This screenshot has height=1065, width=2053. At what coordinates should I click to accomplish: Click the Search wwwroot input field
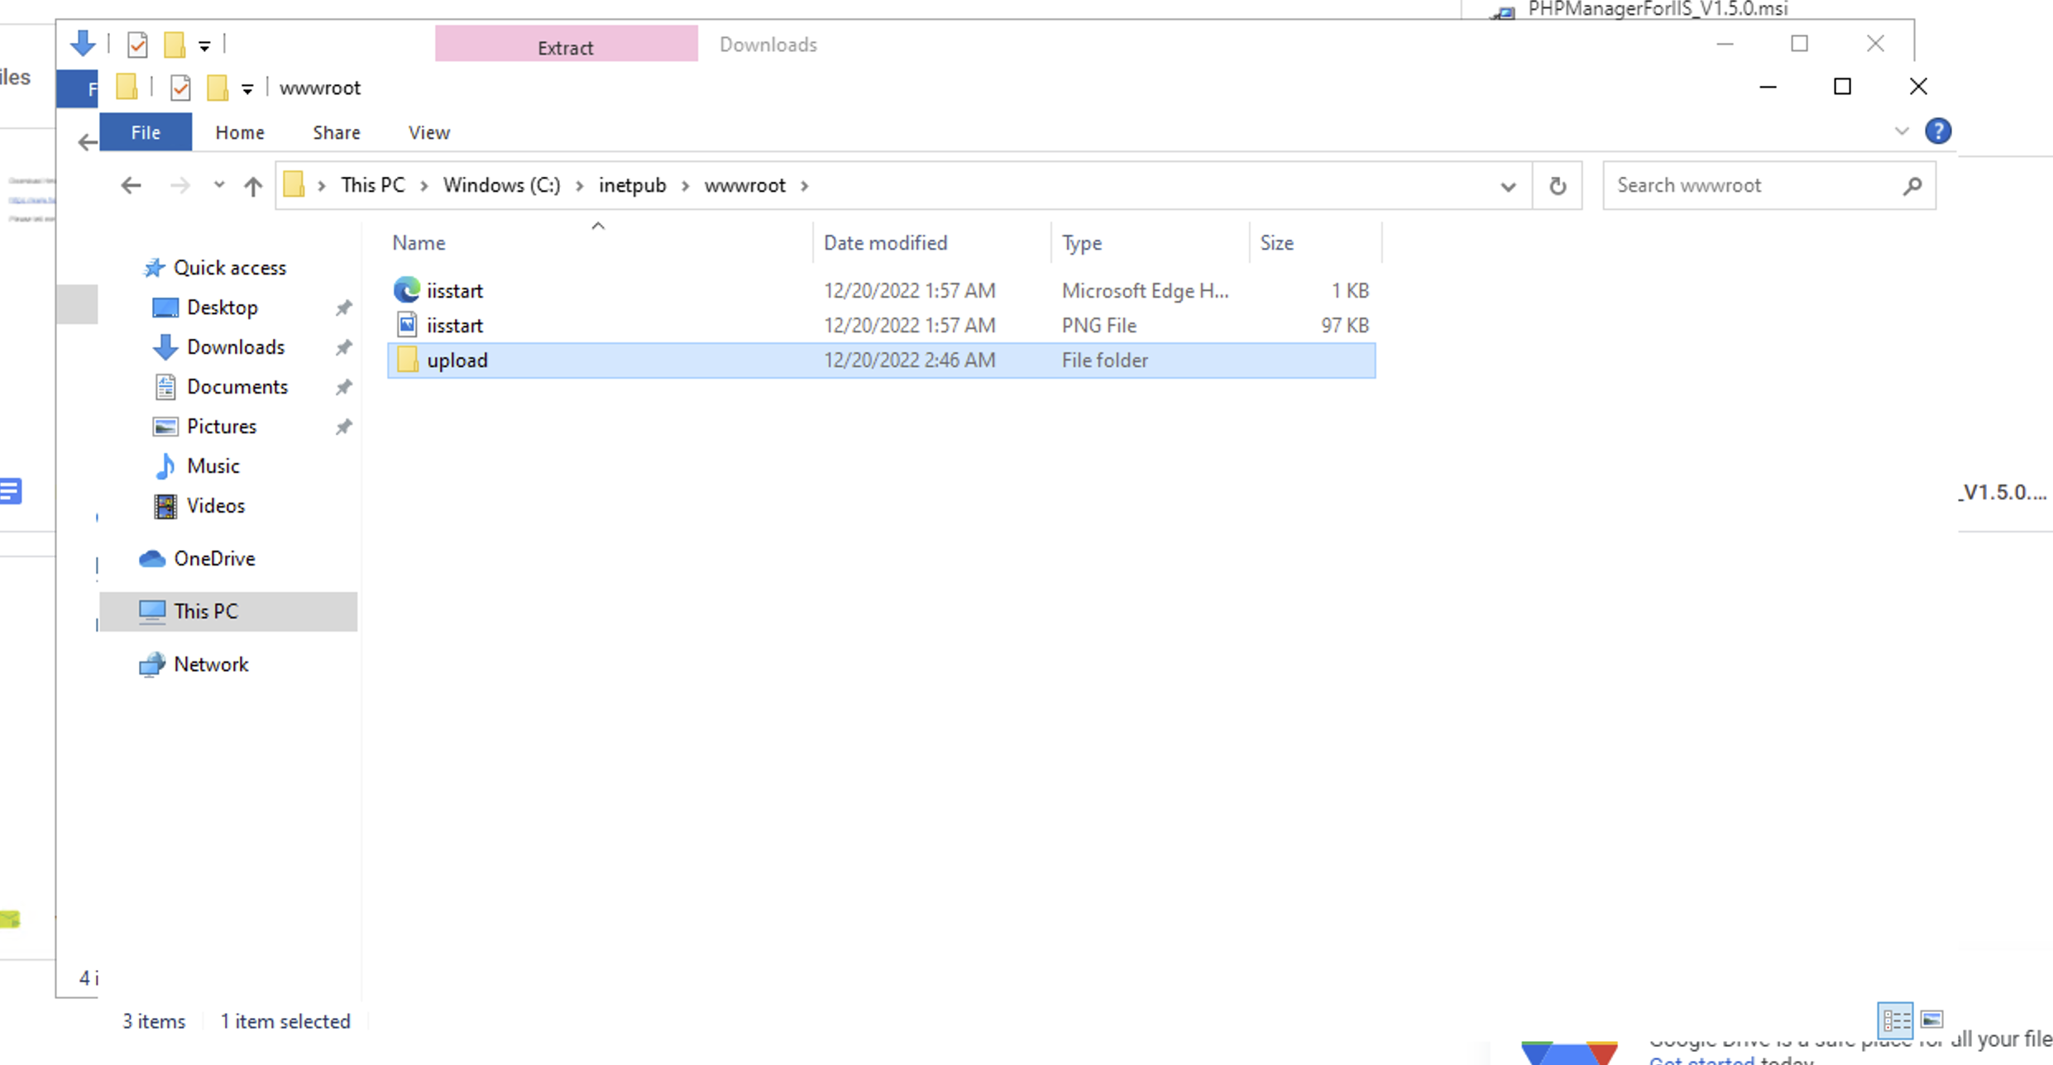1745,185
